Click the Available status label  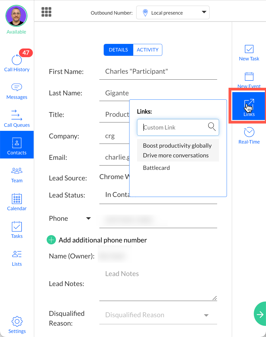pyautogui.click(x=17, y=32)
